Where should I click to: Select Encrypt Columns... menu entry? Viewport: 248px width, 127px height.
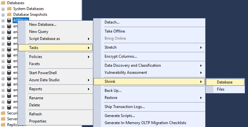(149, 56)
